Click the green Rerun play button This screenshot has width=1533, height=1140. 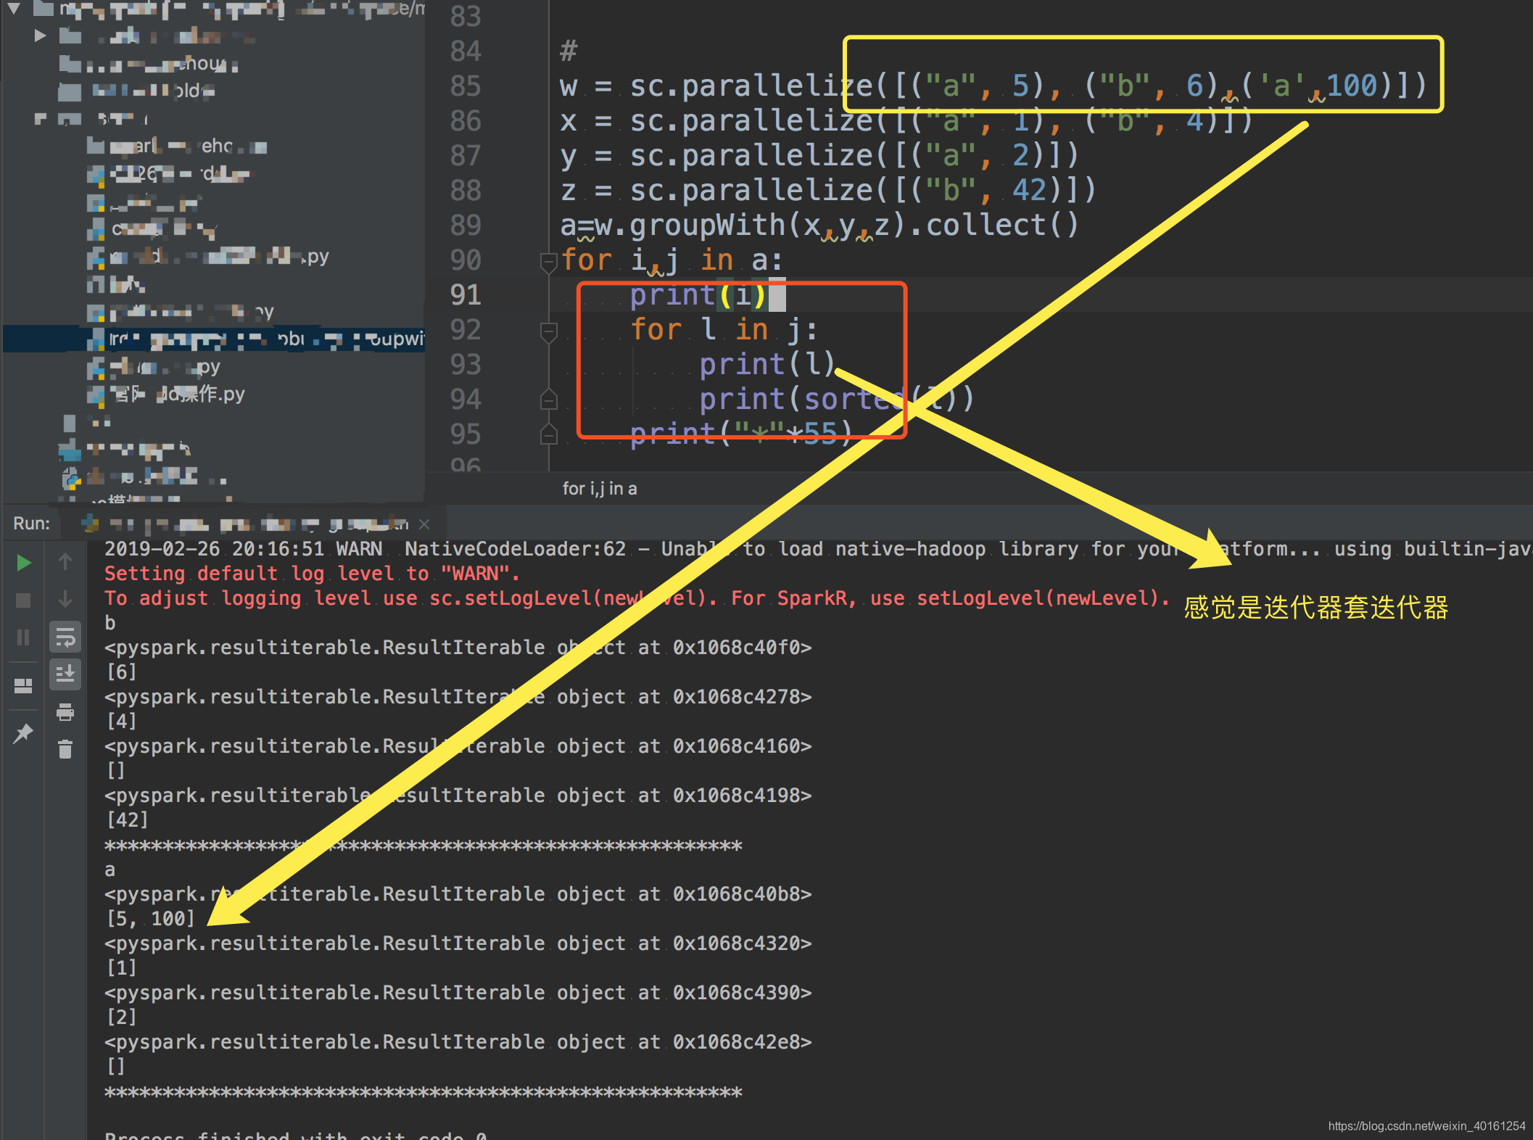[x=23, y=563]
